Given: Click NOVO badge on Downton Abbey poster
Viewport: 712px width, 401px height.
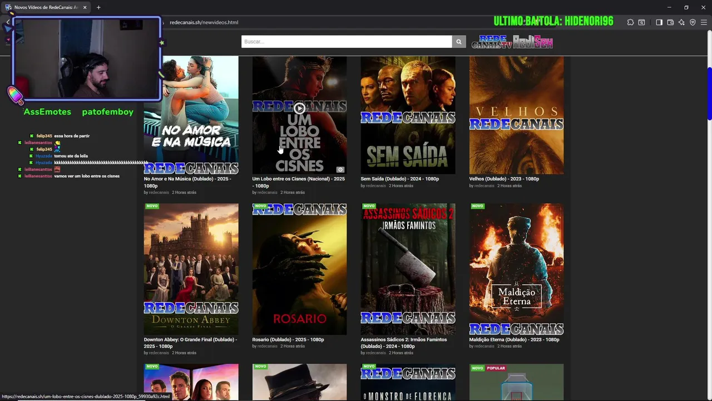Looking at the screenshot, I should [152, 206].
